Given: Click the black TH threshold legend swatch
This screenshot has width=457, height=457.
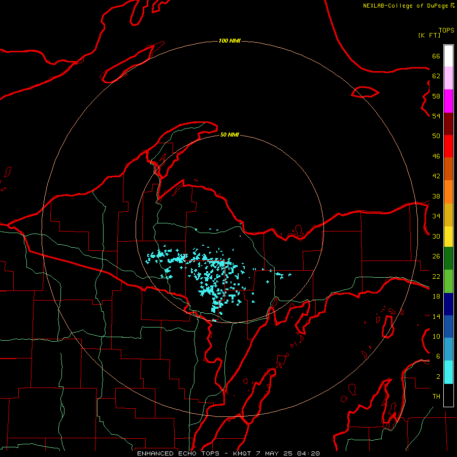Looking at the screenshot, I should [x=448, y=395].
